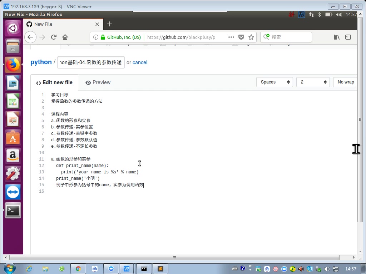Save the page to Pocket
The height and width of the screenshot is (274, 366).
click(241, 37)
